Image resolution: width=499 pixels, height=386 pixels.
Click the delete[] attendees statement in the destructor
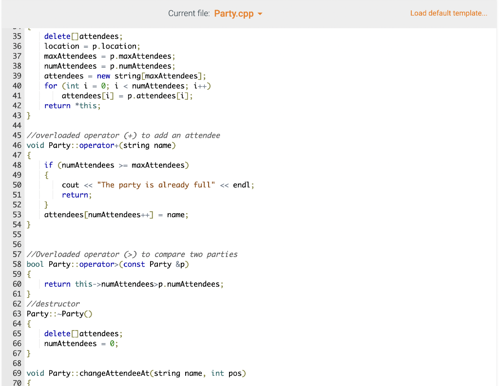[83, 333]
